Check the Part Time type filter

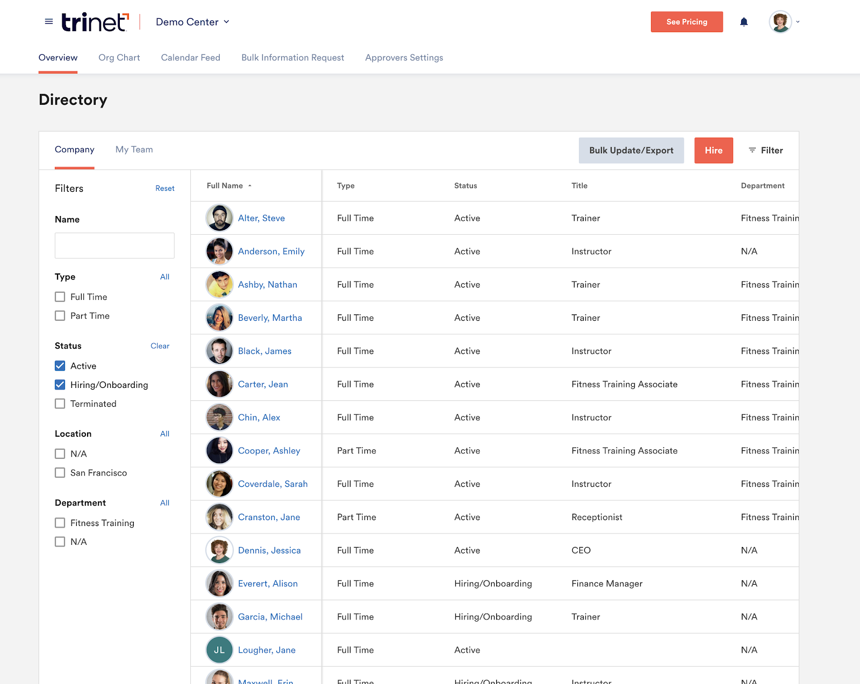click(x=60, y=316)
